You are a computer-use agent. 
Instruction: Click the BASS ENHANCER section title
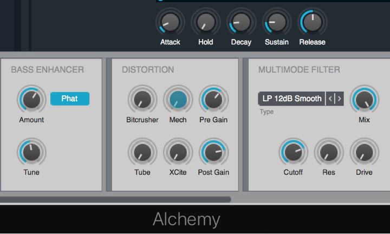tap(48, 70)
